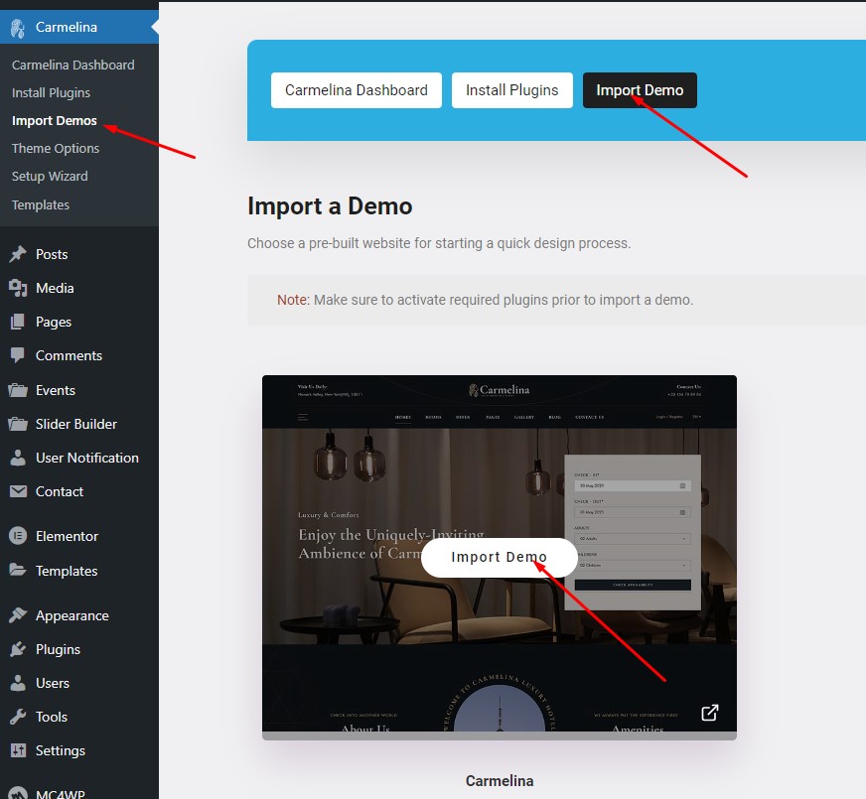Switch to Install Plugins tab button
The image size is (866, 799).
511,90
